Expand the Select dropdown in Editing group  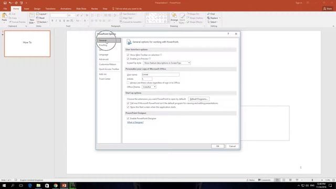click(212, 22)
